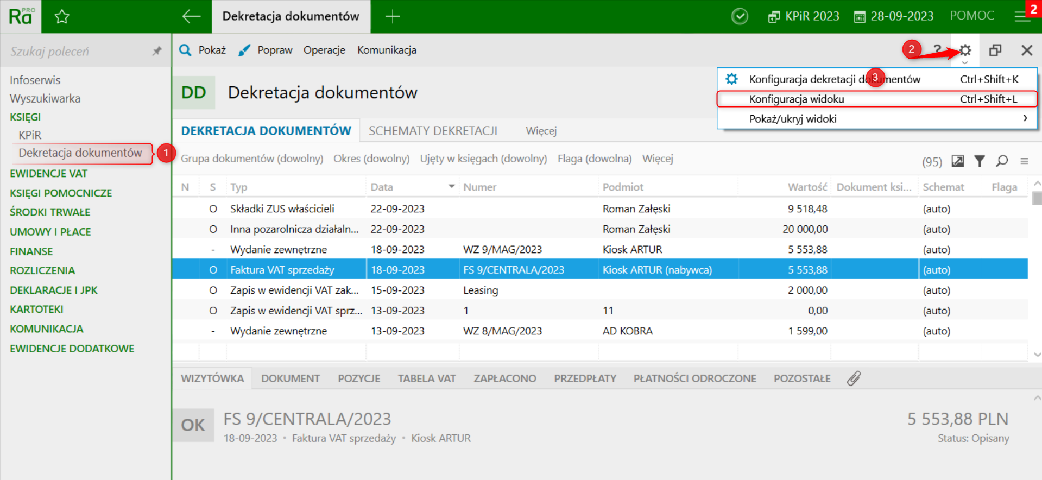1042x480 pixels.
Task: Click the table search magnifier icon
Action: pyautogui.click(x=1002, y=161)
